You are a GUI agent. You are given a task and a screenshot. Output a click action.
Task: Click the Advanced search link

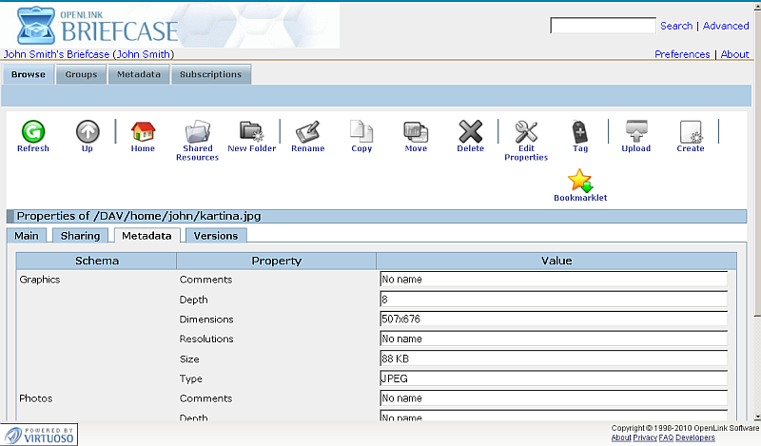pos(726,26)
